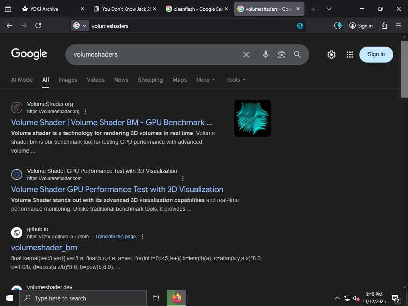Select the Maps search tab
The height and width of the screenshot is (306, 408).
pyautogui.click(x=179, y=80)
